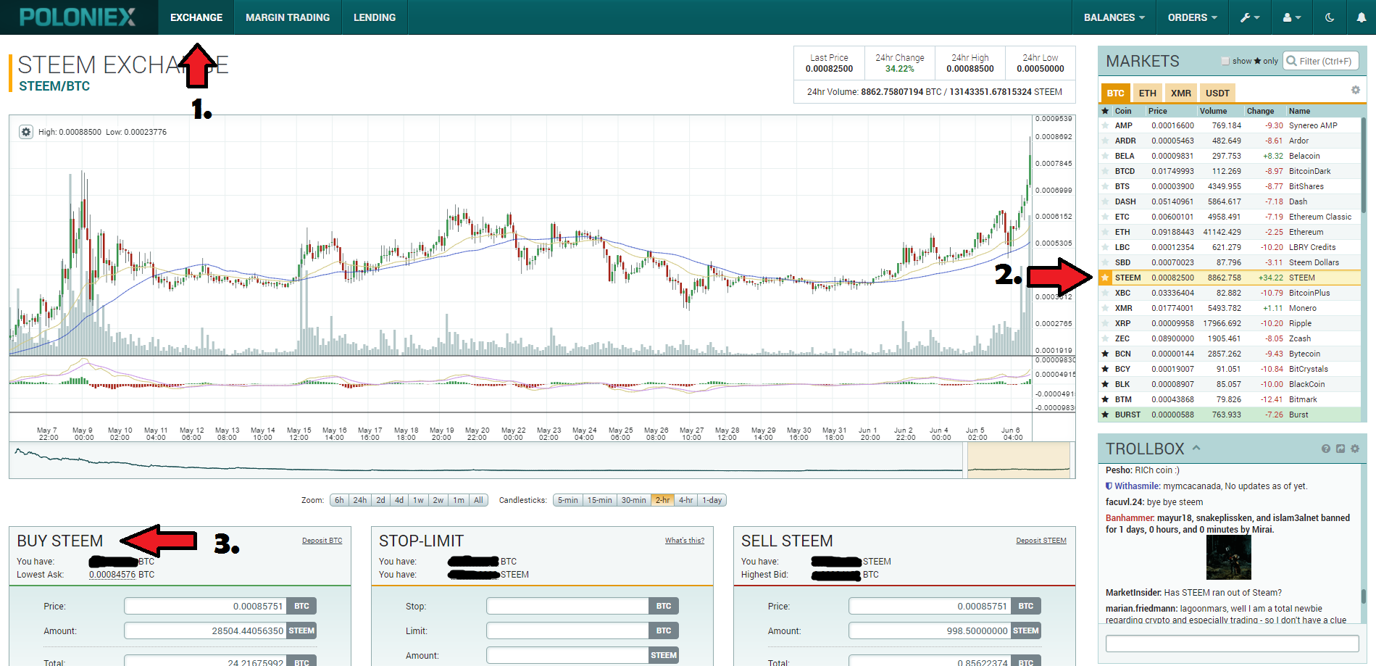Star the AMP market row
Viewport: 1376px width, 666px height.
(x=1105, y=125)
